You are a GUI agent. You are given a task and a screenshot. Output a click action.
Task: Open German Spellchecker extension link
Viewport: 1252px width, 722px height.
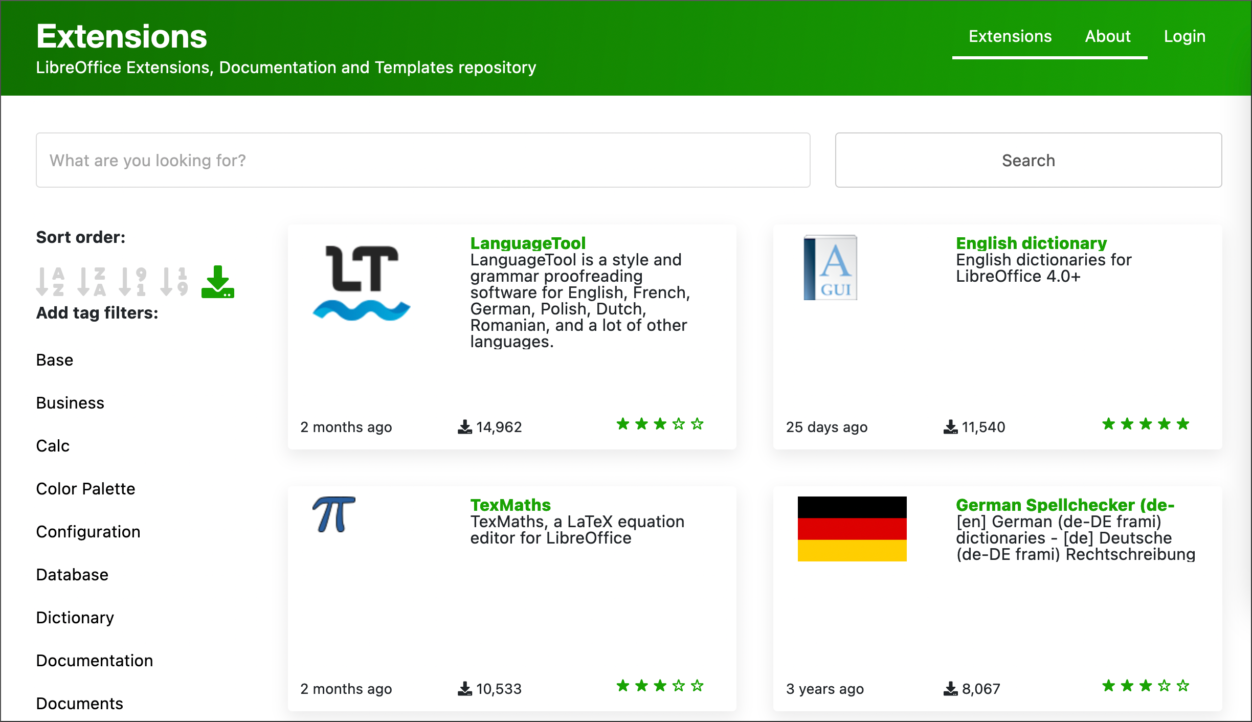tap(1065, 505)
